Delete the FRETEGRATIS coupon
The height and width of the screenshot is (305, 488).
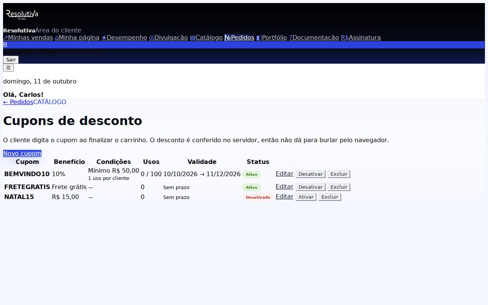339,187
